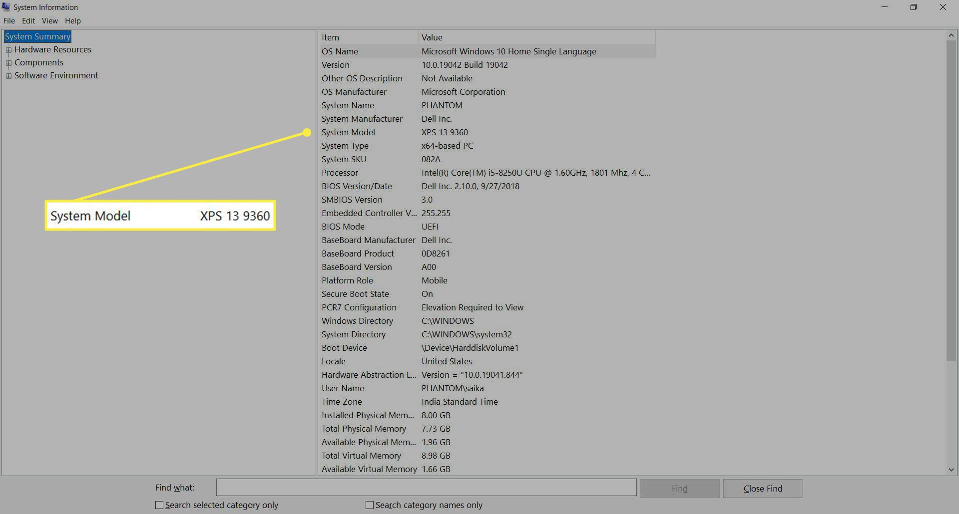Select the Platform Role row
This screenshot has height=514, width=959.
click(x=487, y=280)
